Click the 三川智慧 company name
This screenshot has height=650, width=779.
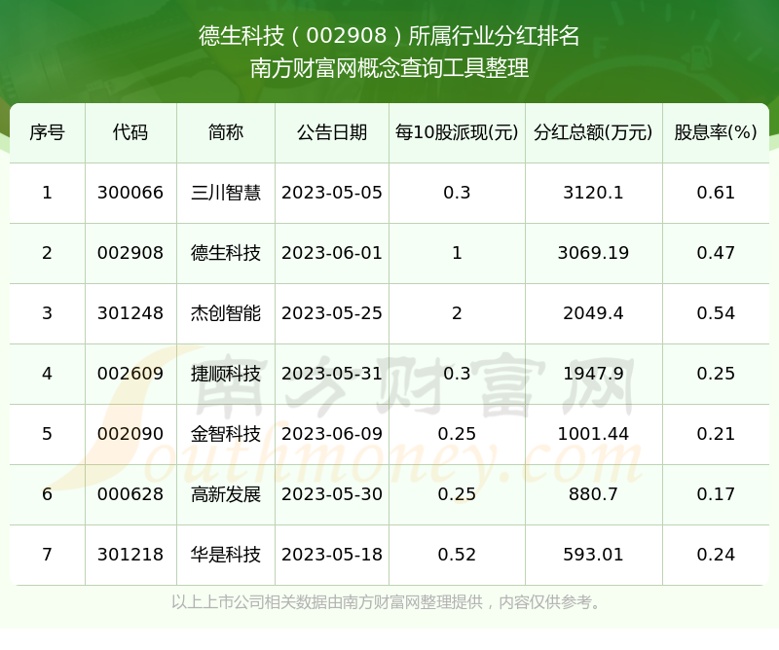226,193
